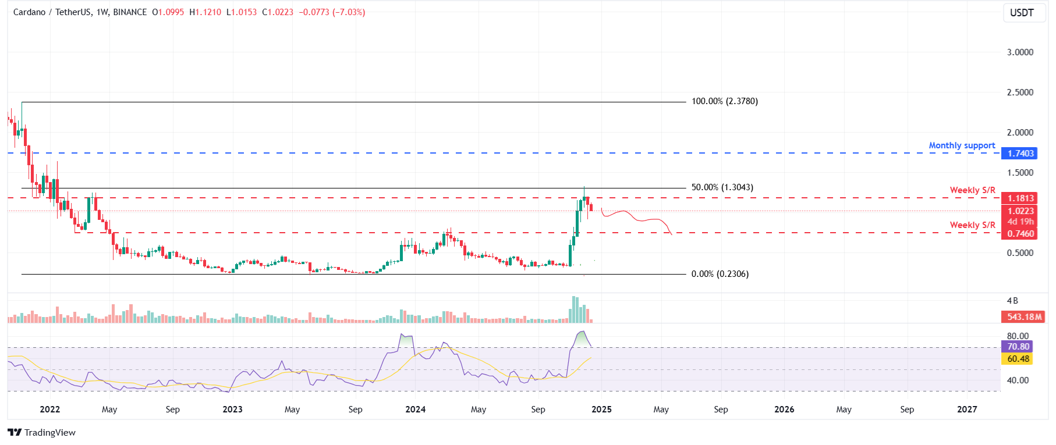
Task: Click the 2025 mark on time axis
Action: [x=601, y=410]
